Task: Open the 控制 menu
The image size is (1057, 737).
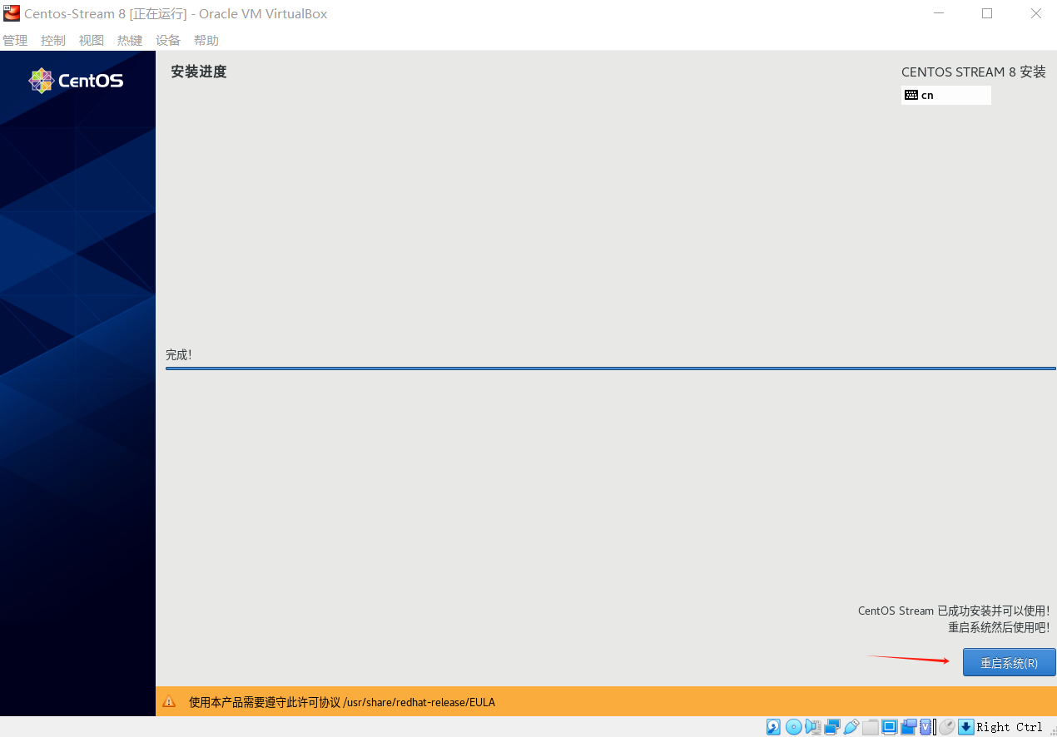Action: point(53,40)
